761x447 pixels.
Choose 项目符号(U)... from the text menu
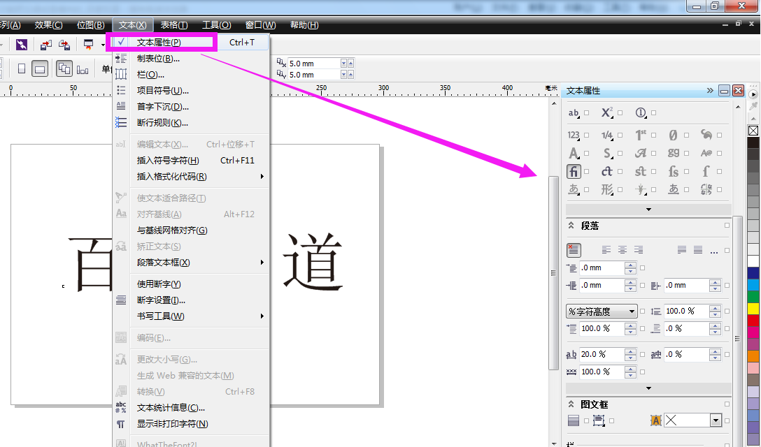162,91
